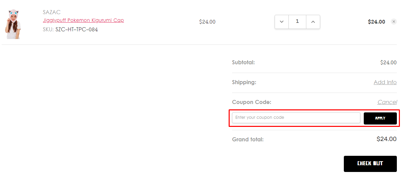The image size is (408, 176).
Task: Click the SAZAC brand name
Action: click(x=52, y=12)
